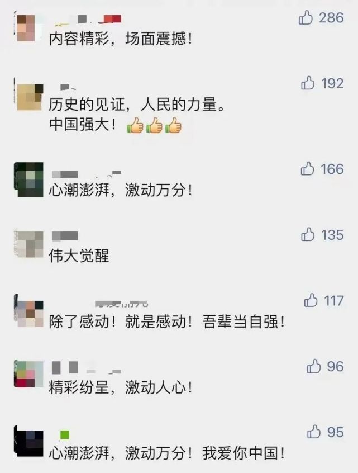Screen dimensions: 358x473
Task: Open username above 除了感动 comment
Action: 121,304
